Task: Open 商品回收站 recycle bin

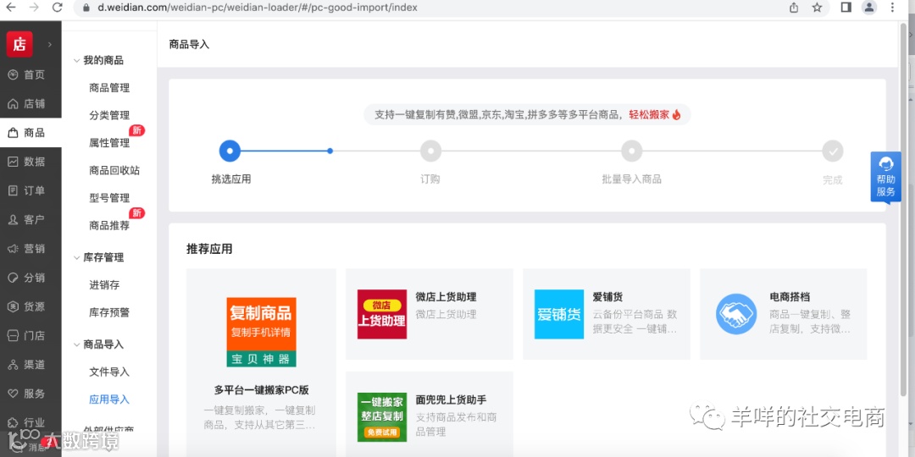Action: point(114,171)
